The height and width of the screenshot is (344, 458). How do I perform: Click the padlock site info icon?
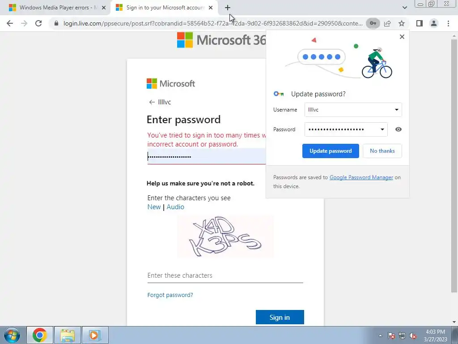pyautogui.click(x=56, y=23)
